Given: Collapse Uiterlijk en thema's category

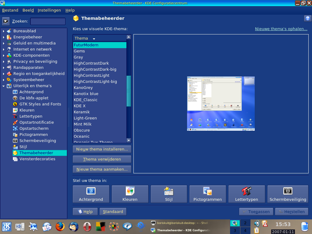Looking at the screenshot, I should coord(4,86).
